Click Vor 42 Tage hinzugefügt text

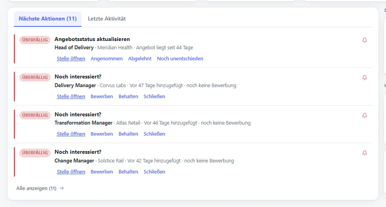154,161
